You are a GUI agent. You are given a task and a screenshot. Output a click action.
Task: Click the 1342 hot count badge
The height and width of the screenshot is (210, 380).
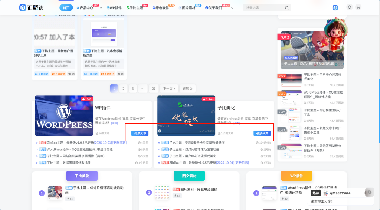coord(87,99)
